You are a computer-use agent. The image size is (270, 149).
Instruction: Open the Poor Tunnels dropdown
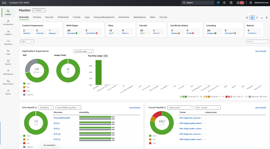(x=208, y=108)
